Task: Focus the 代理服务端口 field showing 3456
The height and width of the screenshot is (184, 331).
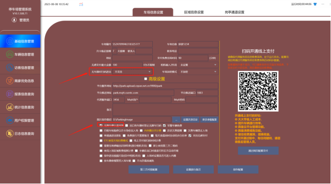Action: click(118, 100)
